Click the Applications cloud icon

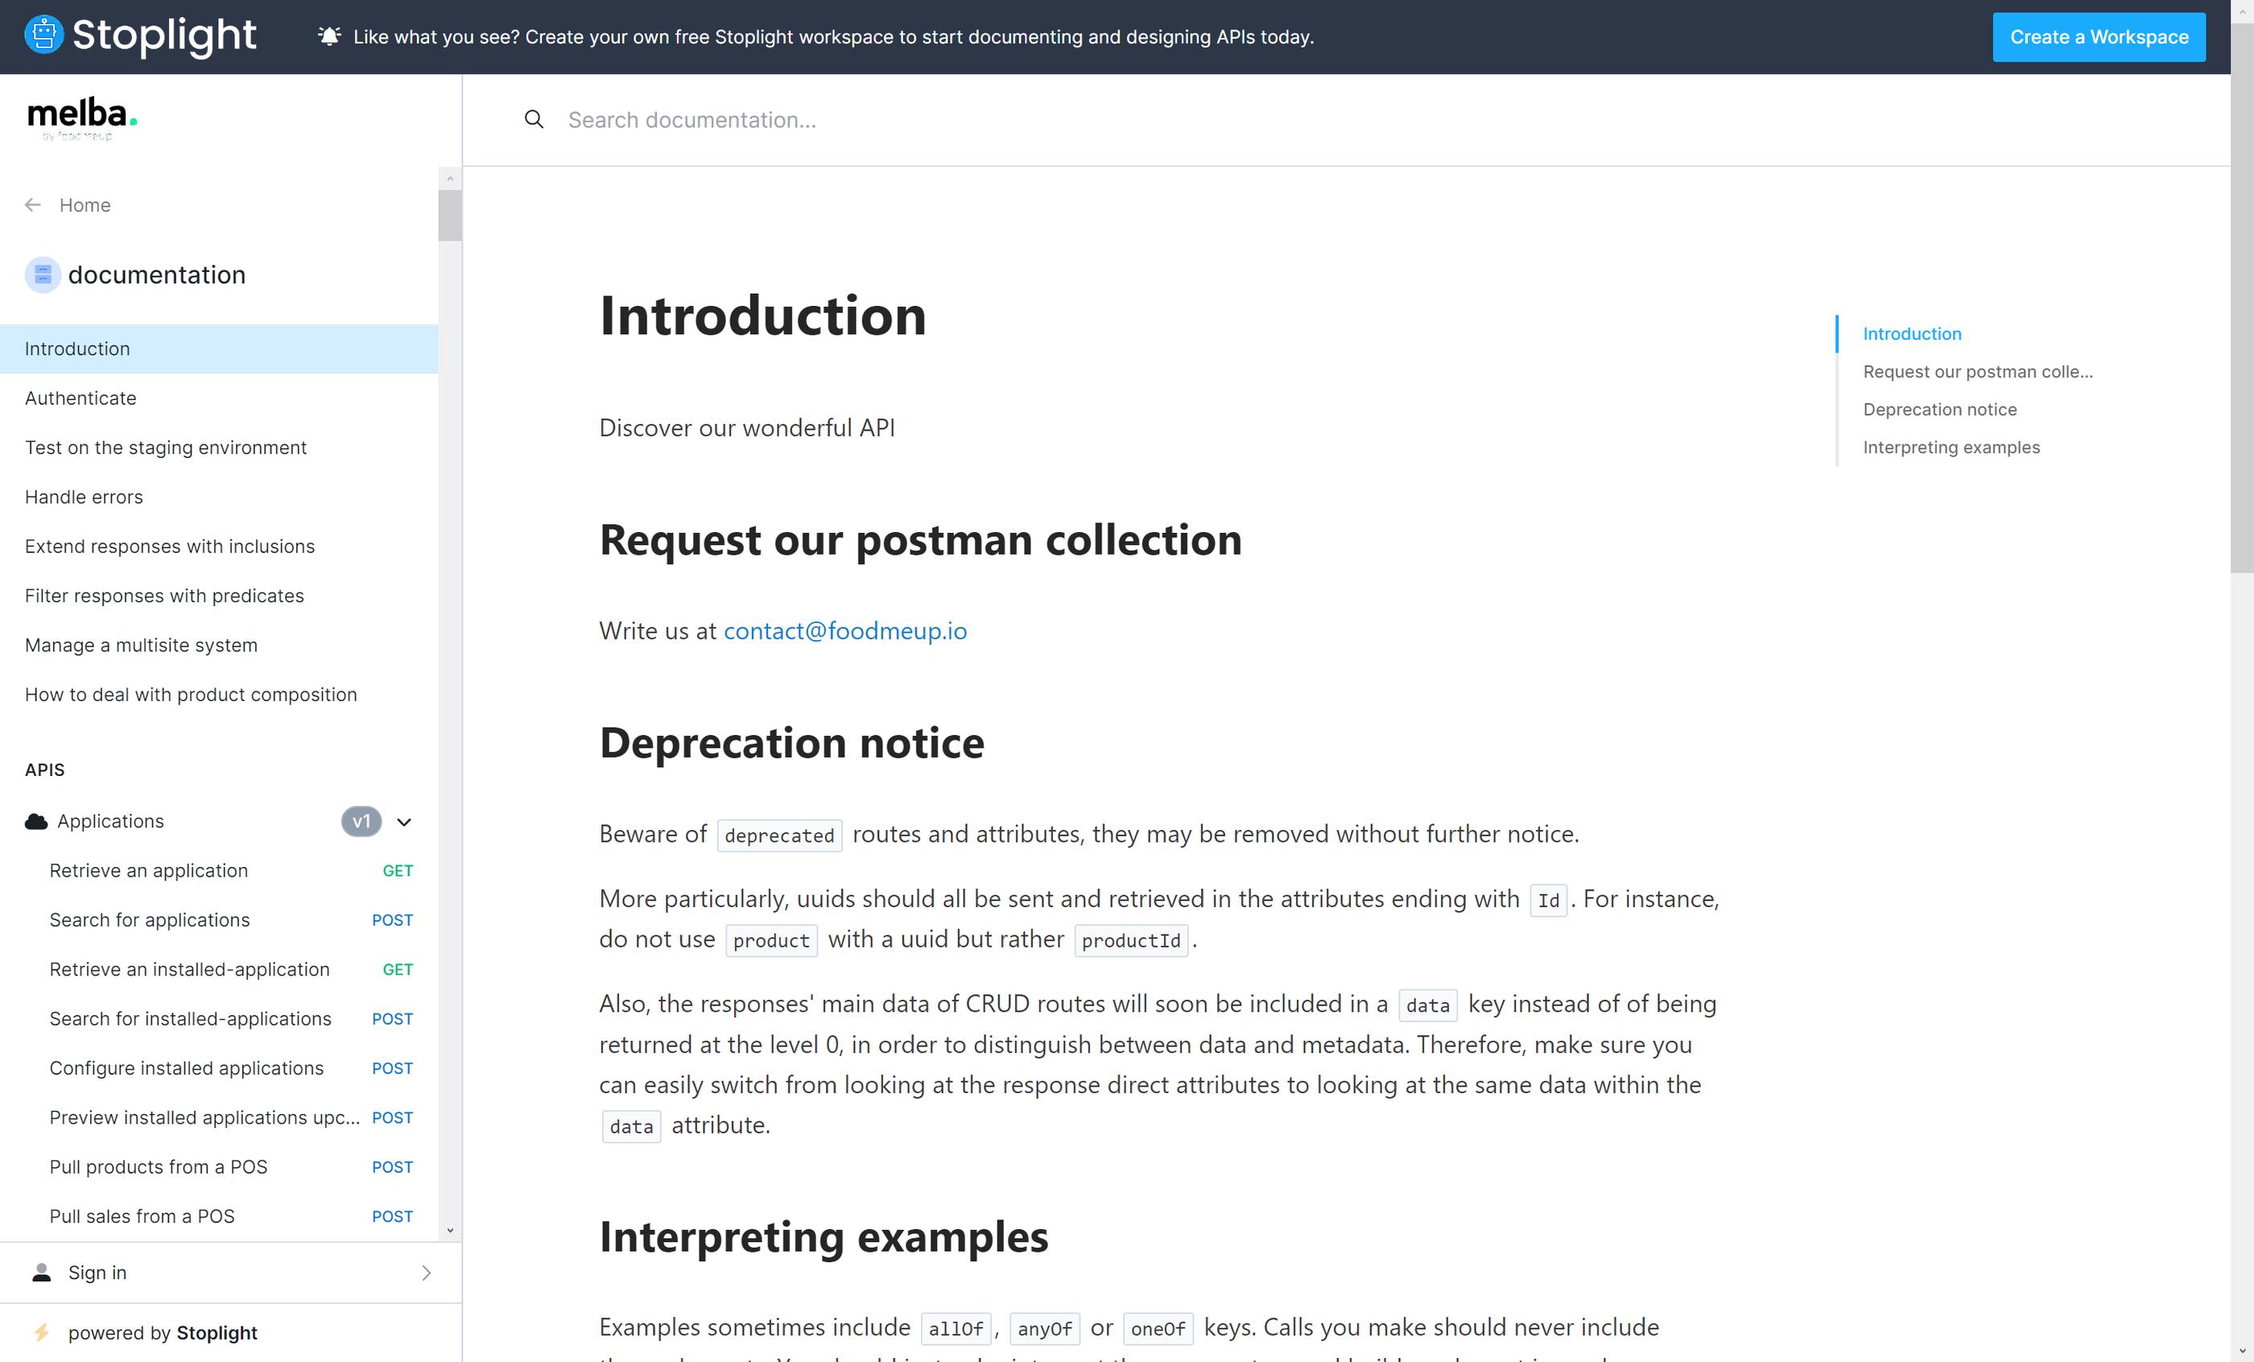point(36,821)
